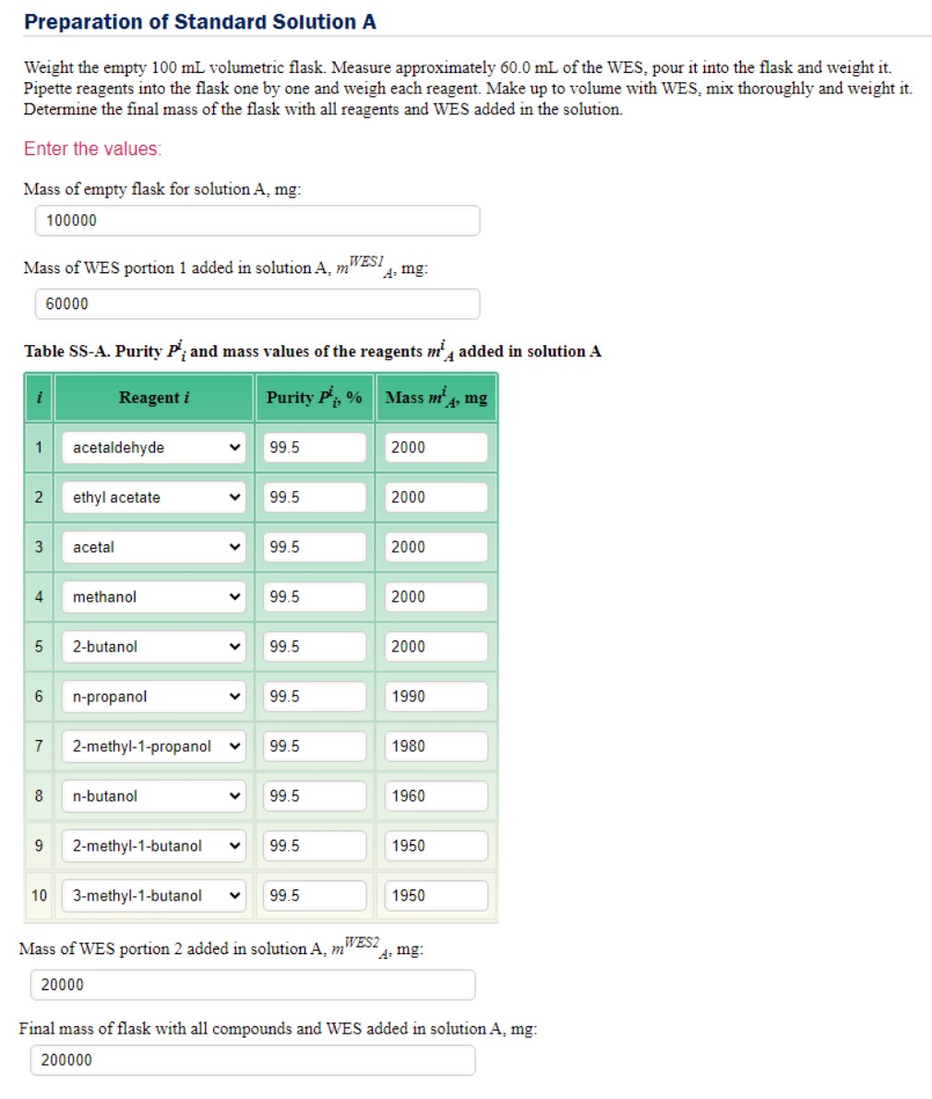Select the WES portion 1 mass field

257,305
